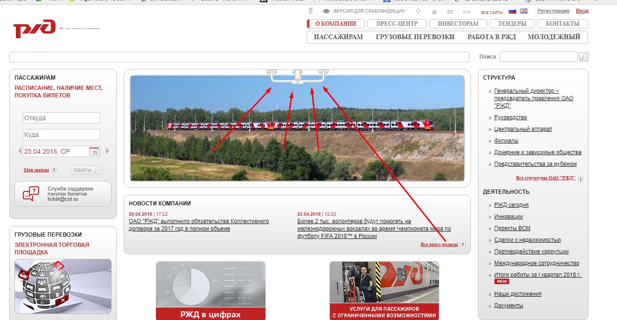Open Генеральный директор link

point(534,98)
